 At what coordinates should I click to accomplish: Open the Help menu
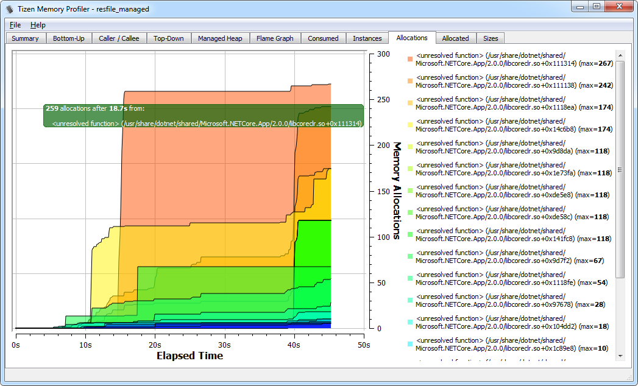pyautogui.click(x=38, y=25)
